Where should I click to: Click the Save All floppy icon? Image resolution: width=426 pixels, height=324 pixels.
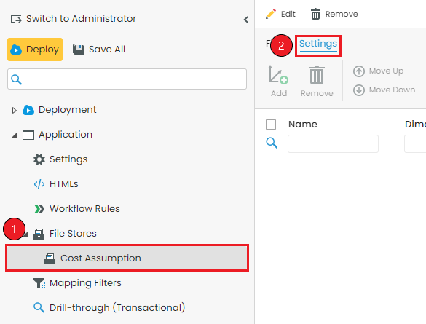[79, 50]
